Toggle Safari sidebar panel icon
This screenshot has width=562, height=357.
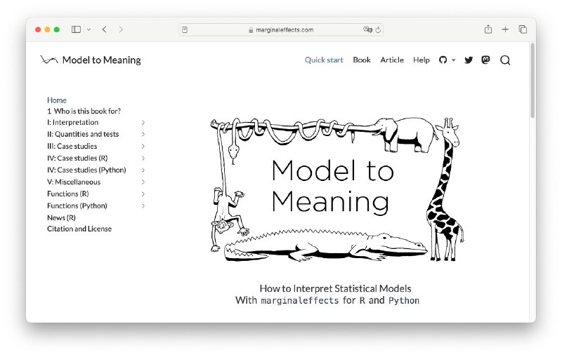[x=76, y=29]
